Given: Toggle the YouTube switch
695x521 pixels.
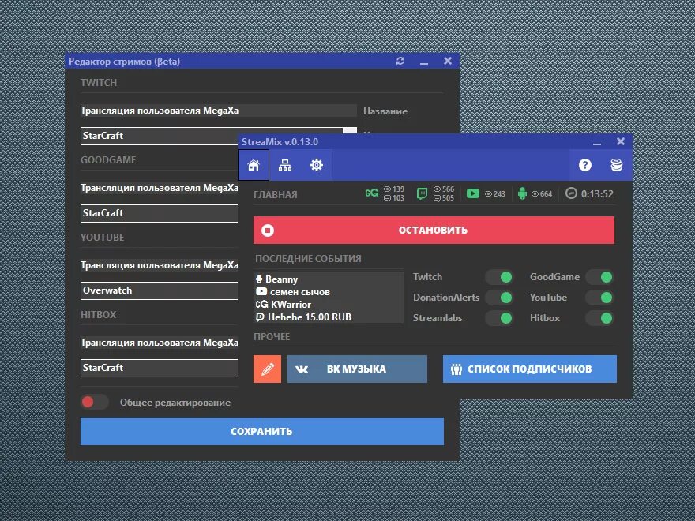Looking at the screenshot, I should [x=599, y=298].
